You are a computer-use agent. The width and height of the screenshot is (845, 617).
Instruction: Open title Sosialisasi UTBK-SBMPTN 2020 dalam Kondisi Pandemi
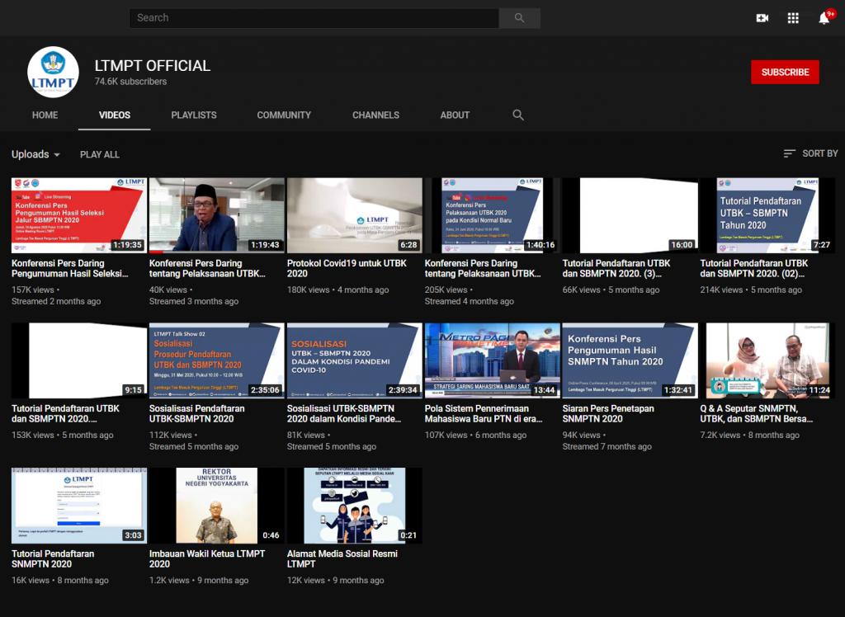[344, 413]
